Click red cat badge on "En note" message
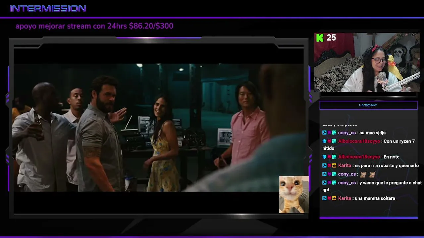Viewport: 424px width, 238px height. tap(329, 157)
